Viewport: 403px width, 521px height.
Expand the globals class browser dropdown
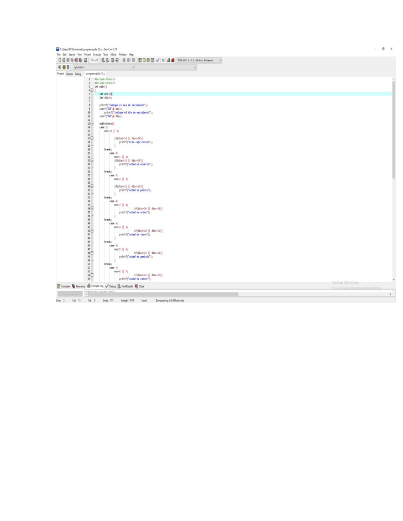133,67
